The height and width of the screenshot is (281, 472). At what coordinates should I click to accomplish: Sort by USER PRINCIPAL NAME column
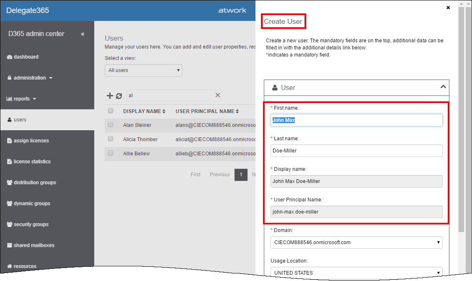click(x=207, y=111)
